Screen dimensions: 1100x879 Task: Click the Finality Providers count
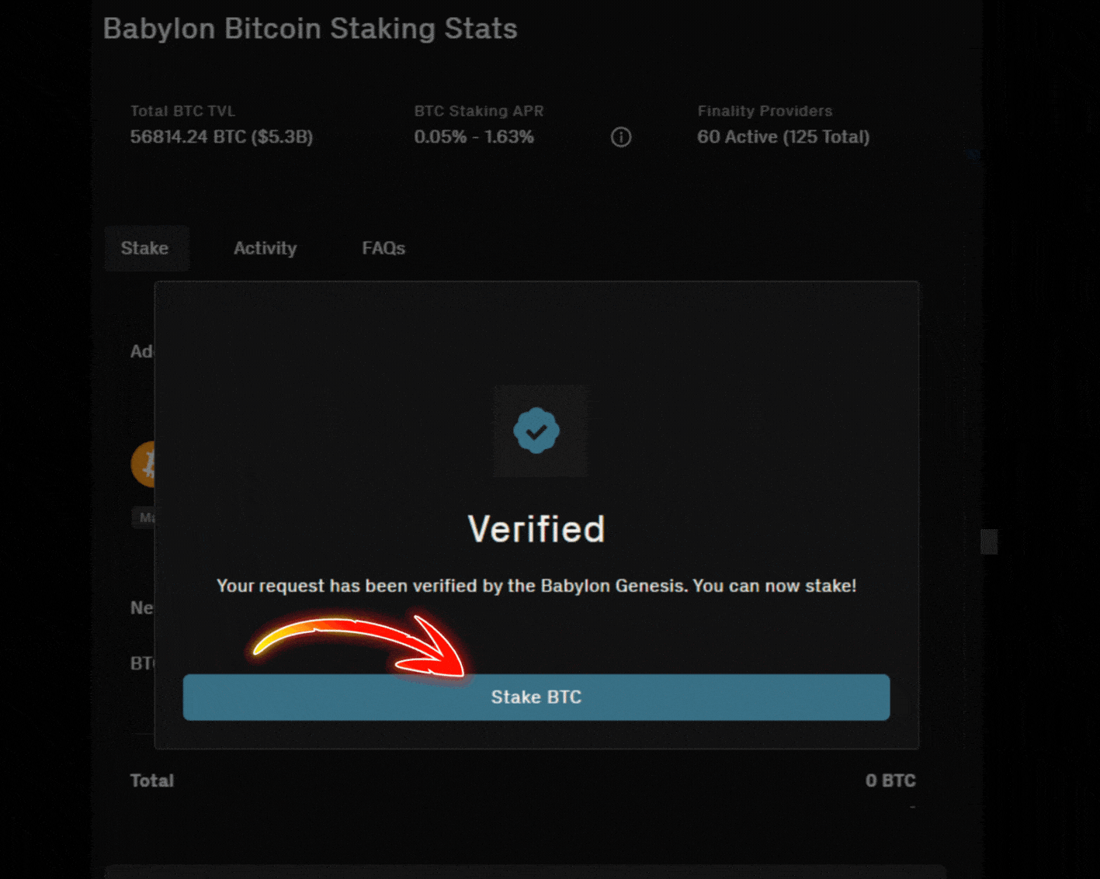point(782,137)
